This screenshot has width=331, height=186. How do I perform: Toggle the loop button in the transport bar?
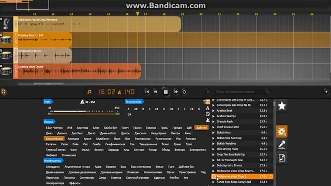click(x=184, y=92)
